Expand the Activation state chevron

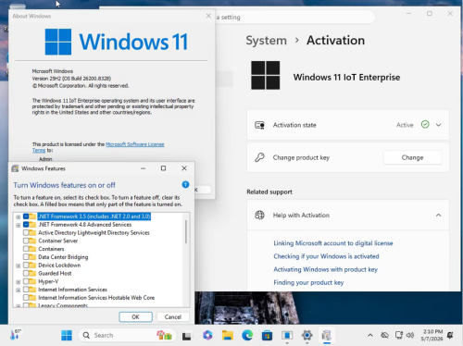point(439,125)
